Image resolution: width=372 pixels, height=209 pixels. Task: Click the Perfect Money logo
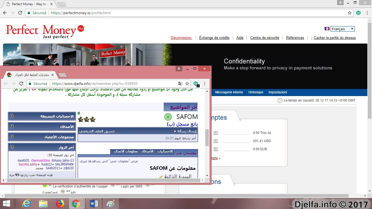tap(44, 31)
